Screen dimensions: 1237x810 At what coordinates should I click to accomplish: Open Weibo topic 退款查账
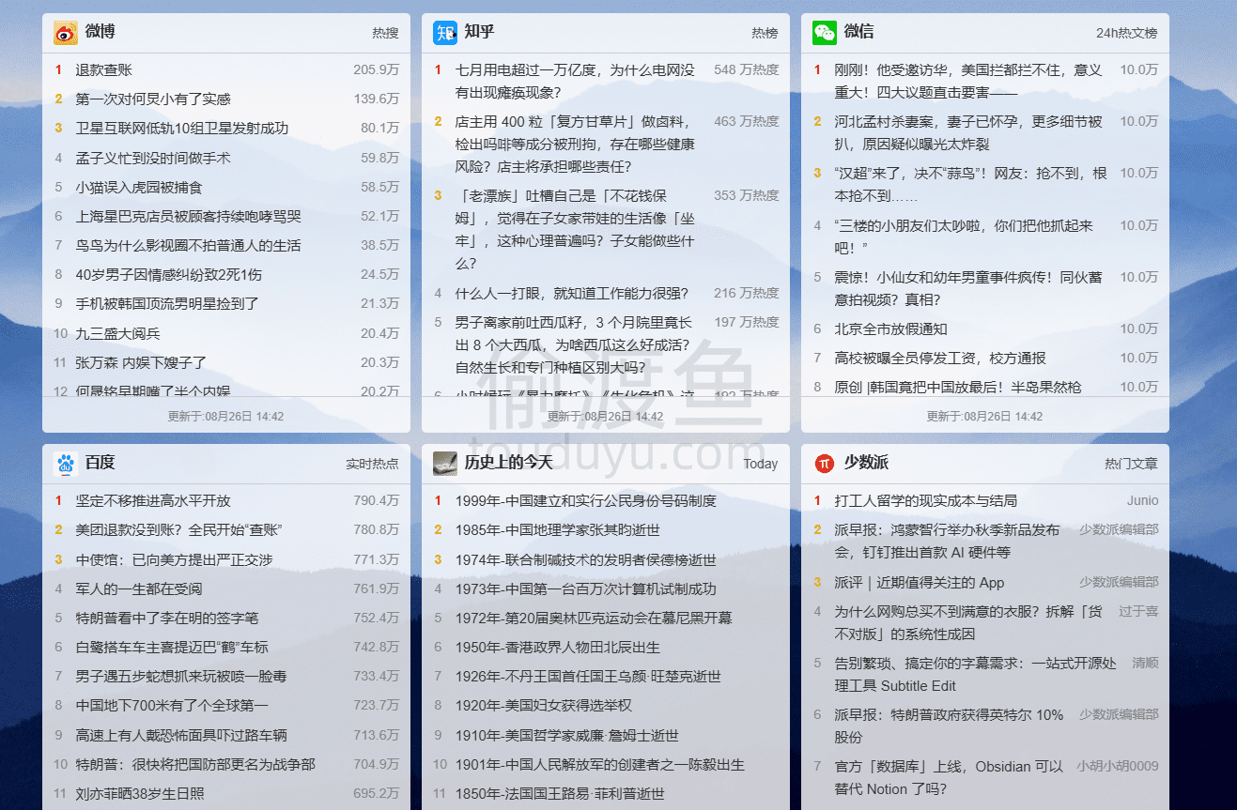click(x=104, y=69)
